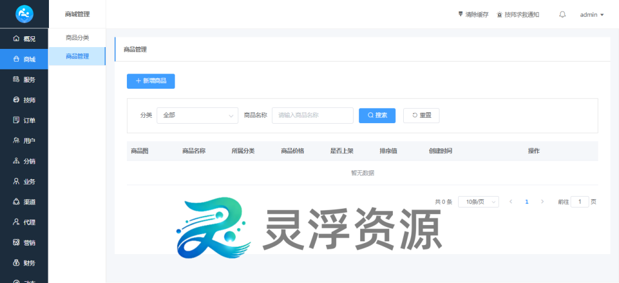Viewport: 619px width, 283px height.
Task: Click the 商城管理 panel title
Action: click(77, 14)
